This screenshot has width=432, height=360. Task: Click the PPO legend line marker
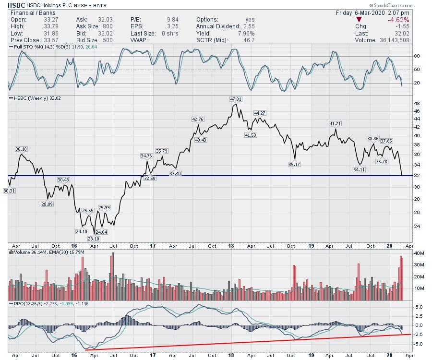(12, 302)
